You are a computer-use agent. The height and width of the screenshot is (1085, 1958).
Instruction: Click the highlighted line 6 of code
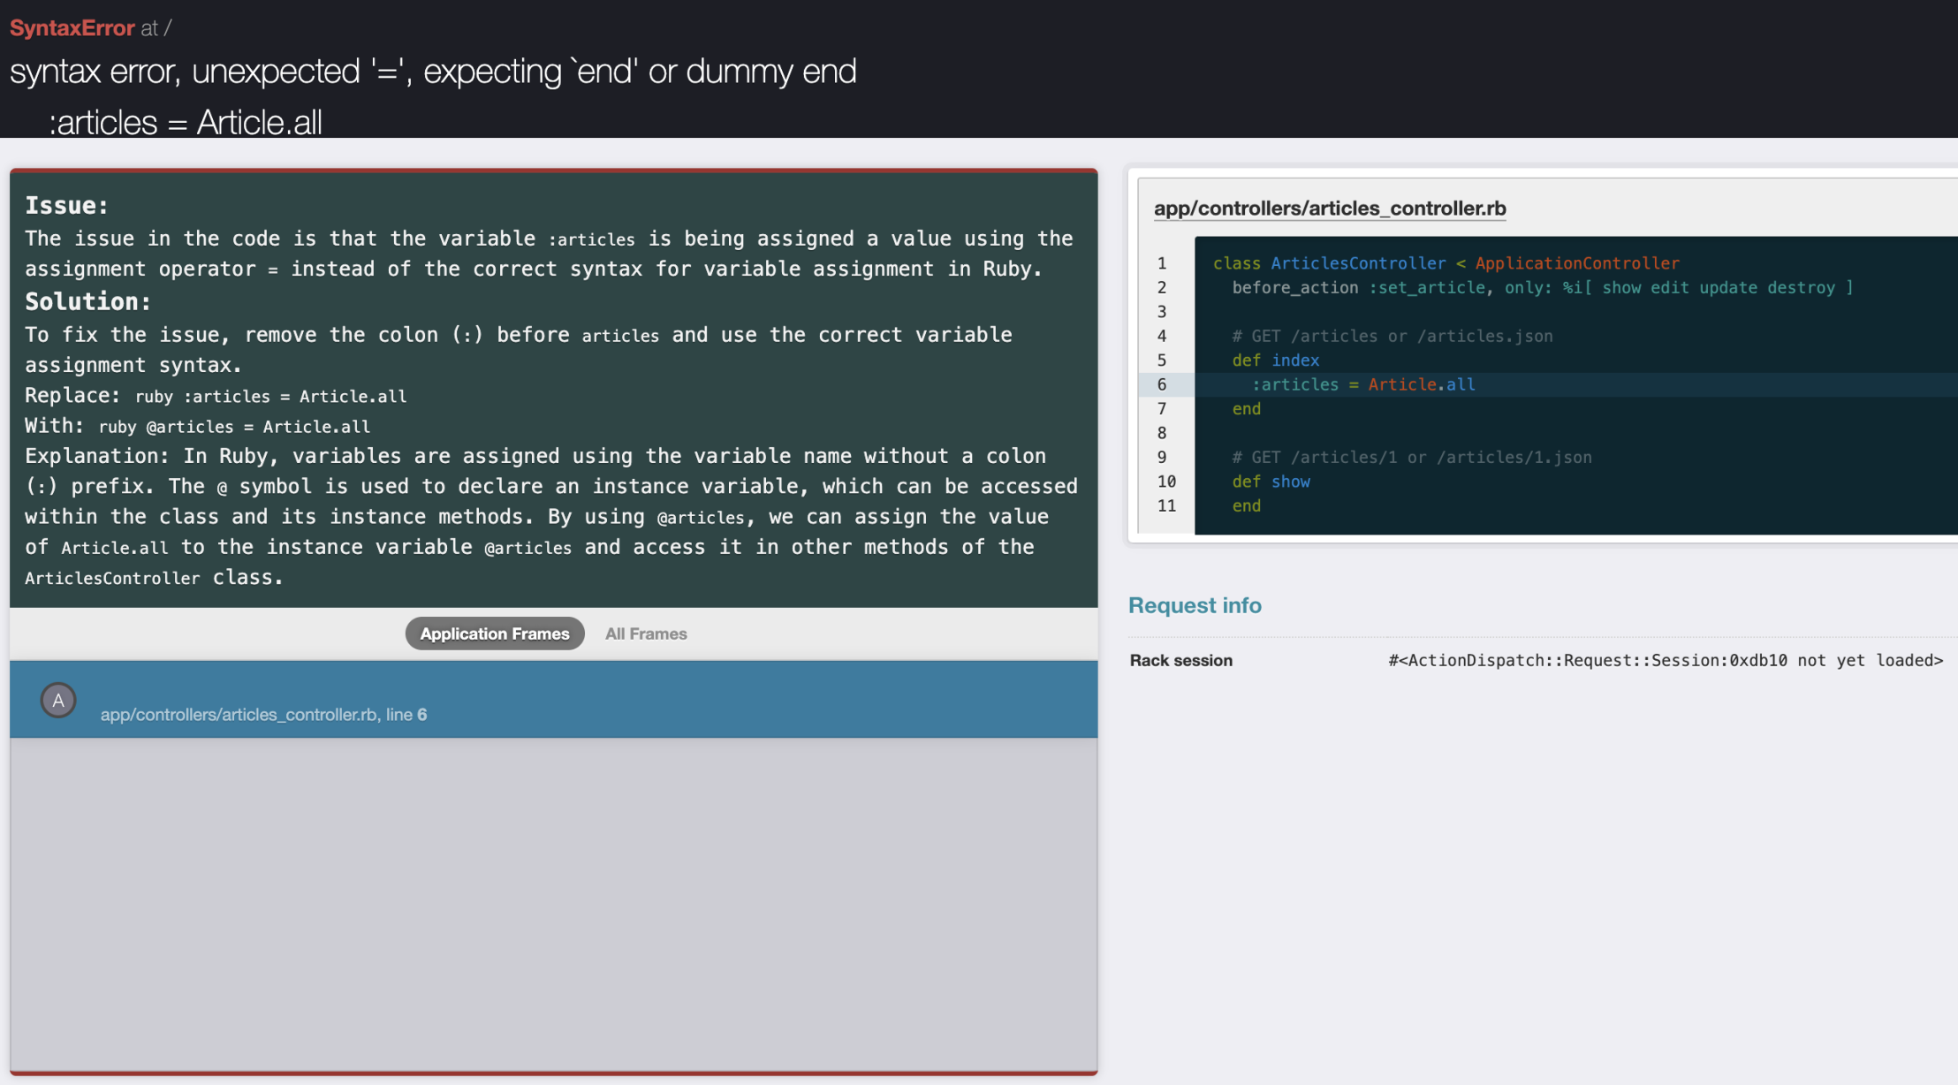point(1363,384)
